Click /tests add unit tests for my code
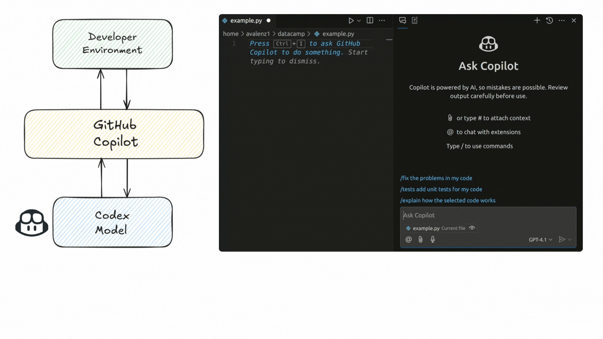 [441, 189]
